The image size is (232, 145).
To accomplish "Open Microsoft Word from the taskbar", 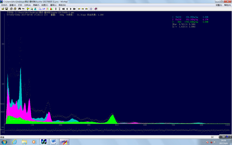I will [x=53, y=141].
